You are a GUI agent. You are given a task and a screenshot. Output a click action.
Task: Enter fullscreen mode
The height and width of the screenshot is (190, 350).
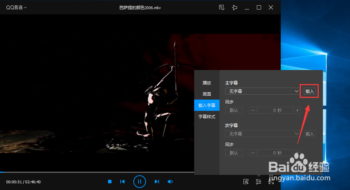point(271,182)
